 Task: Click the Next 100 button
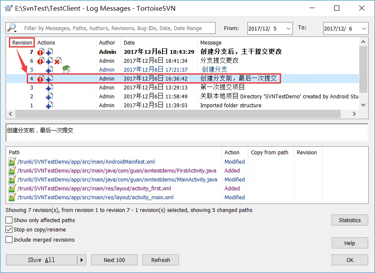pos(114,260)
